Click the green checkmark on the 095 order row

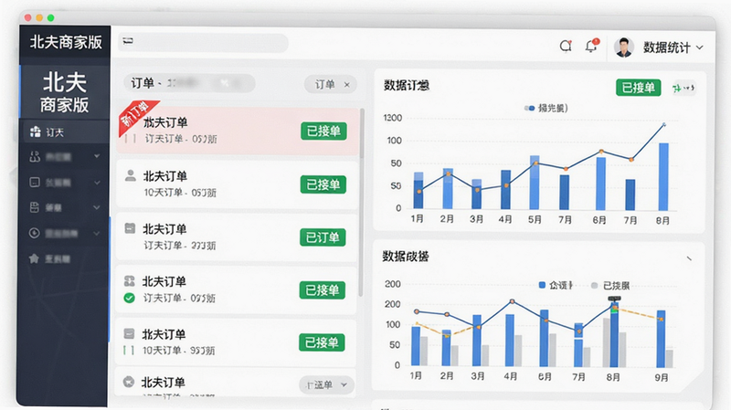(x=129, y=298)
